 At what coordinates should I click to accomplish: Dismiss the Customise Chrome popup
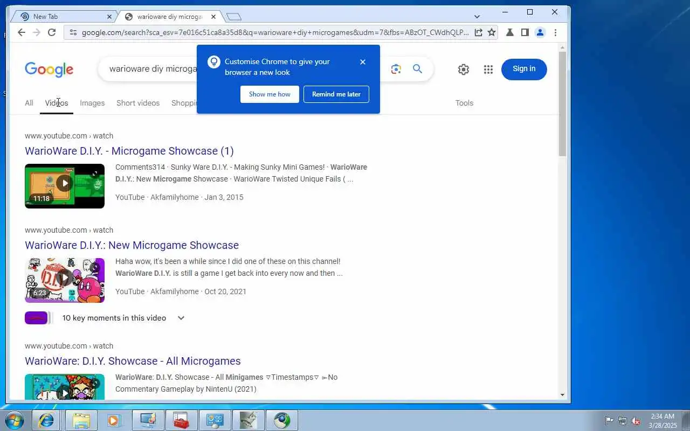click(x=363, y=62)
